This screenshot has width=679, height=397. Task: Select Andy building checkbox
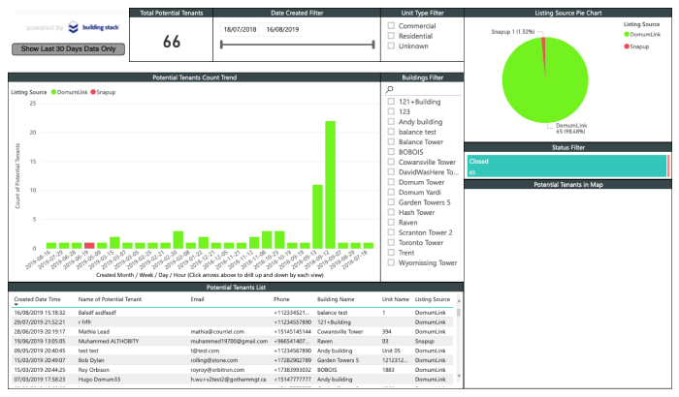391,122
